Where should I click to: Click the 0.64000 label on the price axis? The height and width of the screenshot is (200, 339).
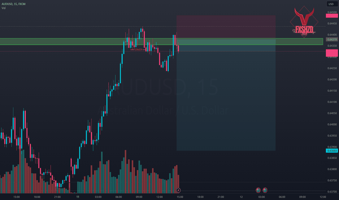pos(332,124)
